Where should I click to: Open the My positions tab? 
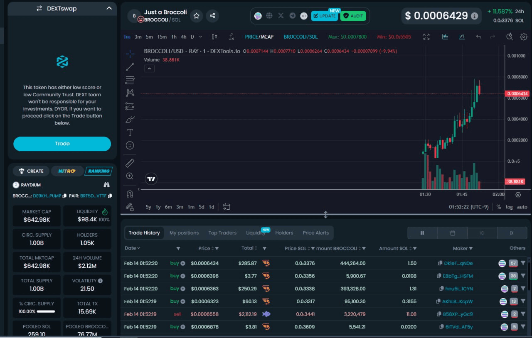pos(184,233)
